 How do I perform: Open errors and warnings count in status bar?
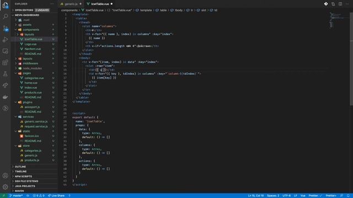pos(39,196)
